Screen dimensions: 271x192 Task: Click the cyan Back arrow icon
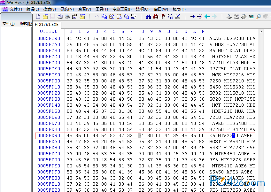pos(207,17)
